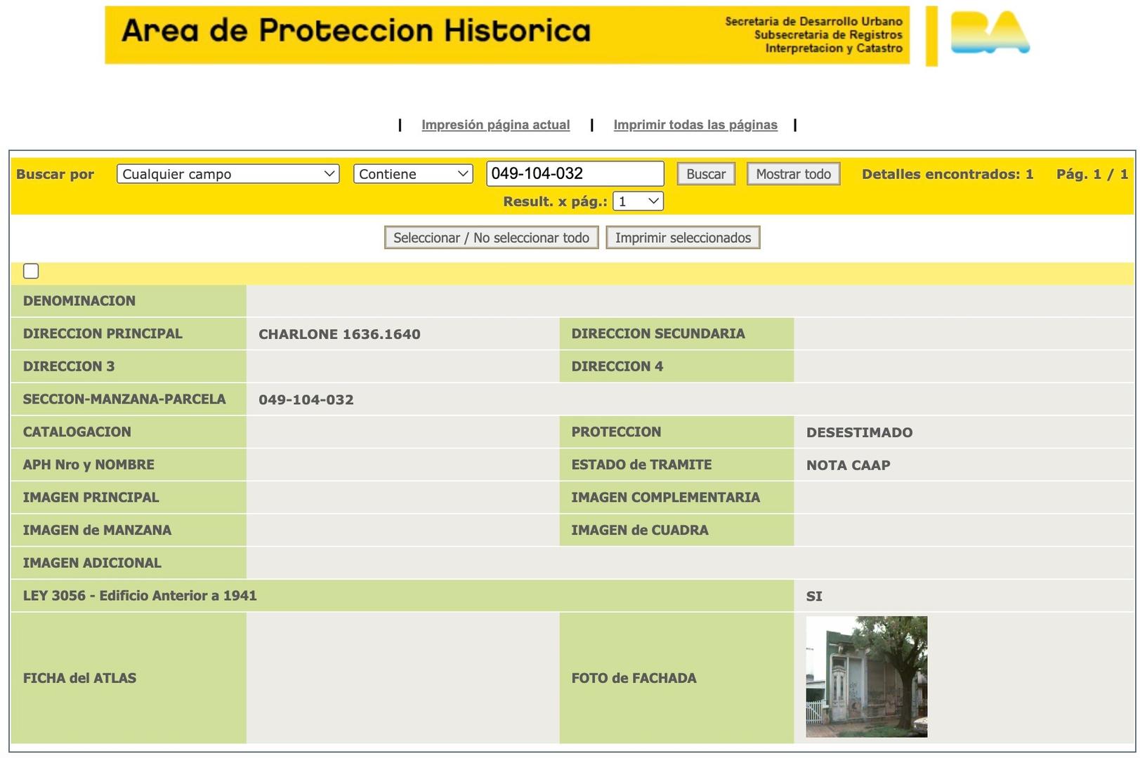Tick the record selection checkbox
Image resolution: width=1140 pixels, height=758 pixels.
31,271
